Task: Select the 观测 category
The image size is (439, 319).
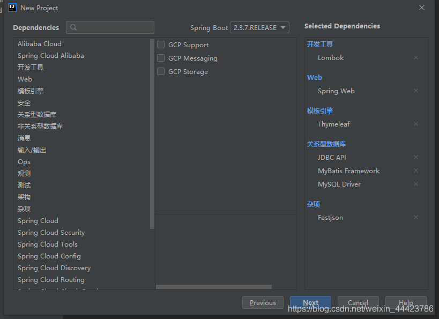Action: (x=24, y=174)
